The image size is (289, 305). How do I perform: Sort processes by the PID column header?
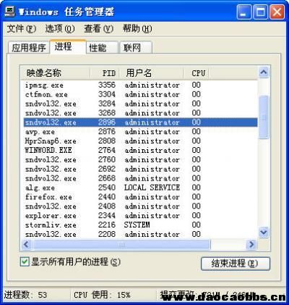[x=105, y=73]
